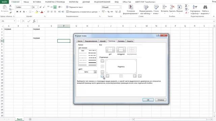The height and width of the screenshot is (121, 216).
Task: Select the 'Лист1' sheet tab
Action: coord(20,119)
